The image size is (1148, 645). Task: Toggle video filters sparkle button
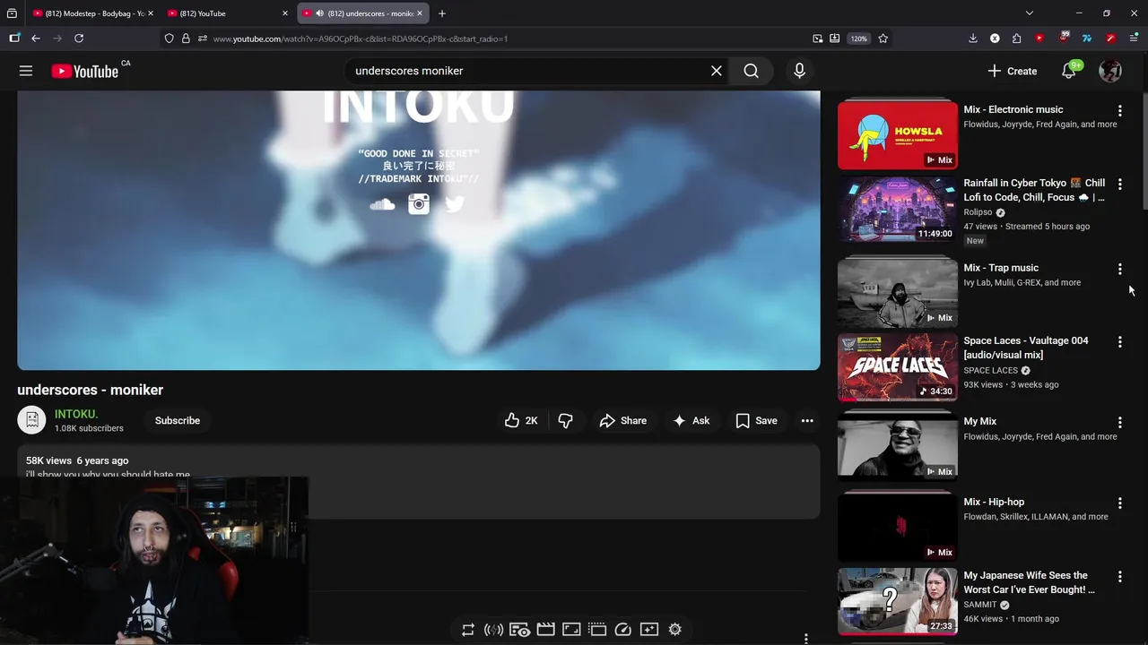(x=649, y=630)
